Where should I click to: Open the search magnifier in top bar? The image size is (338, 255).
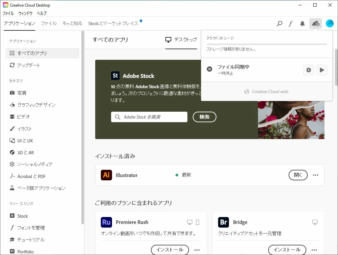click(x=279, y=23)
